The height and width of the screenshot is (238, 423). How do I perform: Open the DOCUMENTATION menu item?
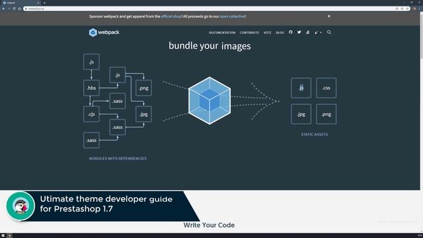click(x=222, y=32)
